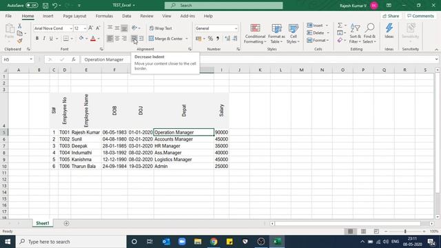Select the Review tab
This screenshot has width=441, height=248.
pos(147,16)
